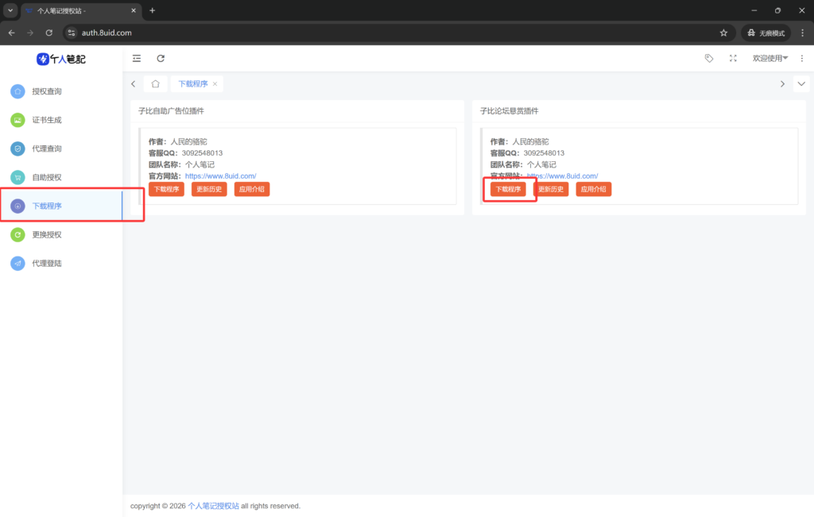Open a new browser tab

[152, 10]
